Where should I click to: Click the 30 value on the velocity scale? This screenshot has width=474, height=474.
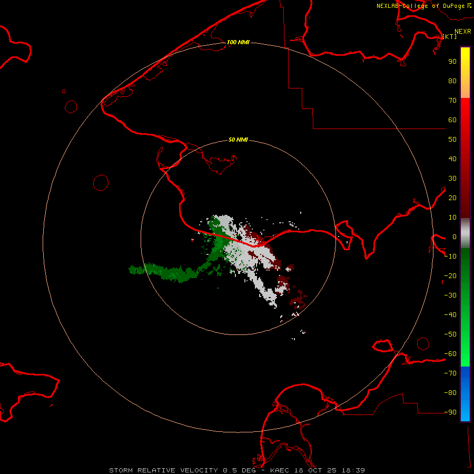[x=452, y=179]
